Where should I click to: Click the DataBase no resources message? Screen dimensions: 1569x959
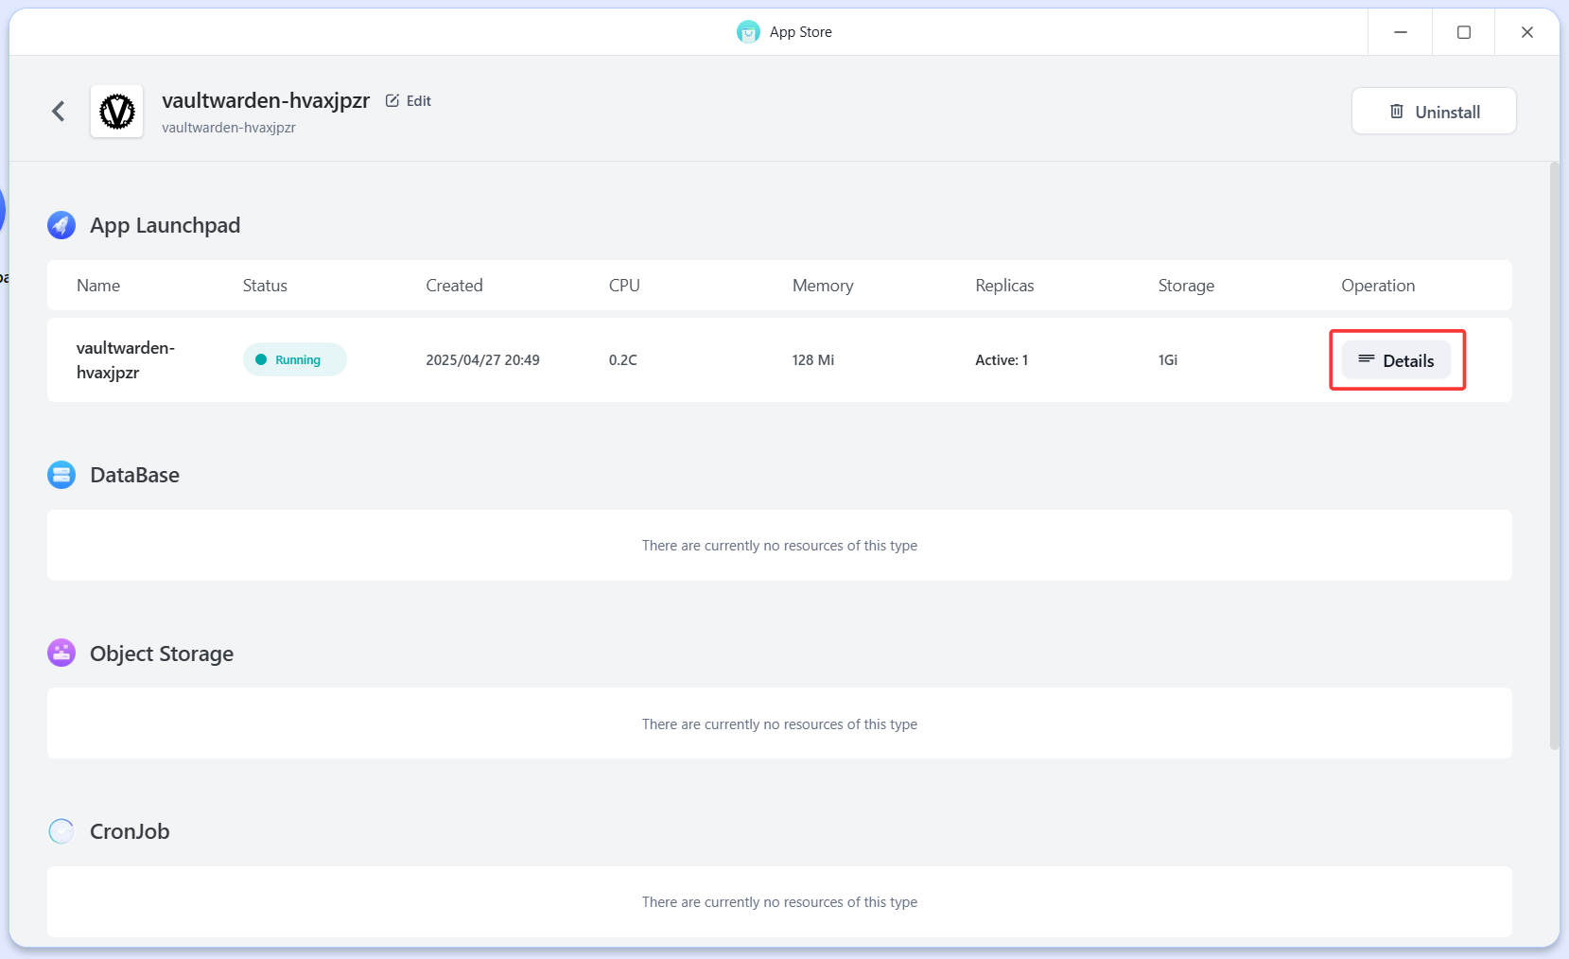pyautogui.click(x=779, y=546)
